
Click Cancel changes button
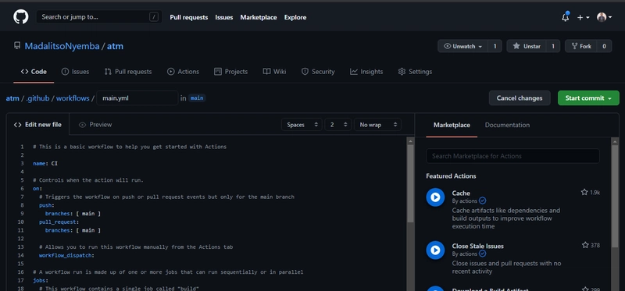(520, 98)
